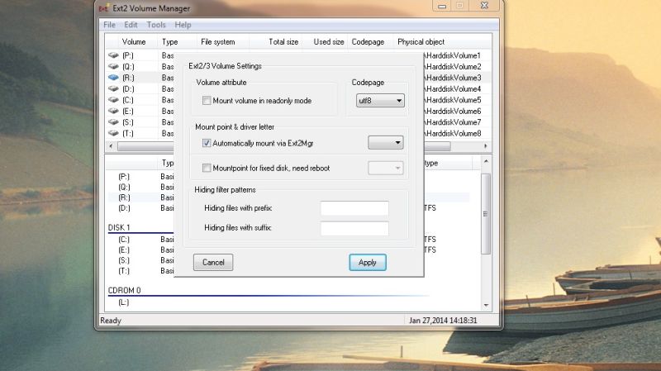The height and width of the screenshot is (371, 661).
Task: Open the File menu
Action: coord(109,25)
